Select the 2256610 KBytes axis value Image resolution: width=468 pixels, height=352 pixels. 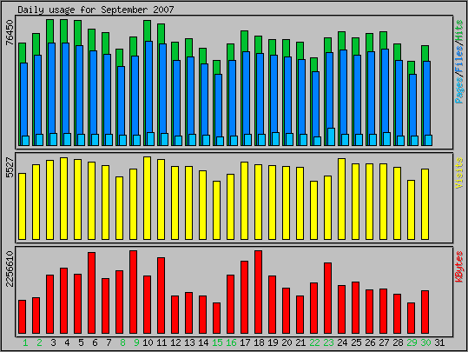point(10,269)
